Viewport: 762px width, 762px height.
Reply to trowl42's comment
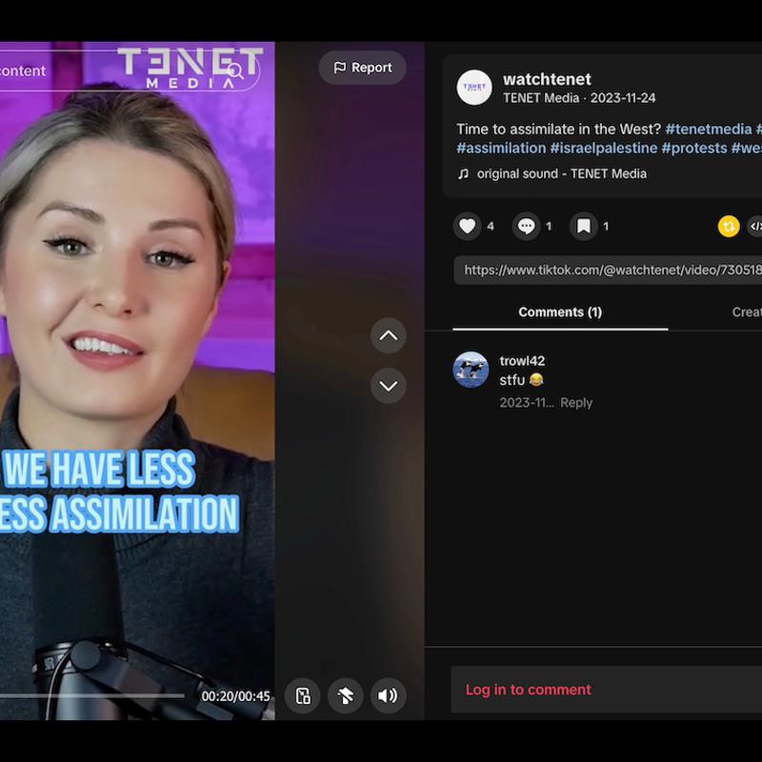(x=576, y=403)
